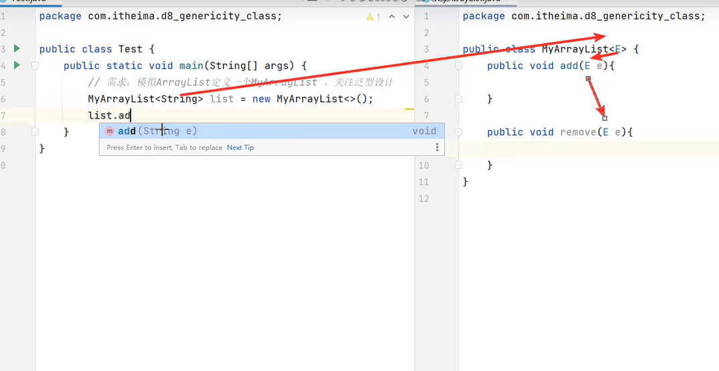
Task: Click the method icon beside add suggestion
Action: click(x=109, y=131)
